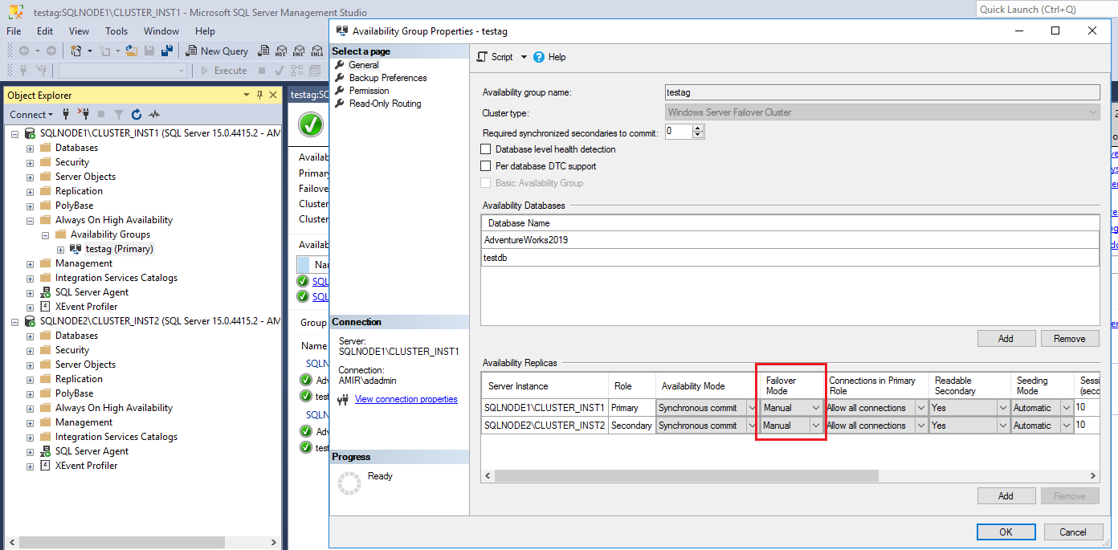Click the Save All toolbar icon
Screen dimensions: 1118x550
click(x=167, y=51)
